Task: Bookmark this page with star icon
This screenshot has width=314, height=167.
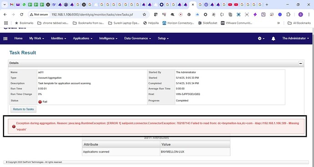Action: (144, 15)
